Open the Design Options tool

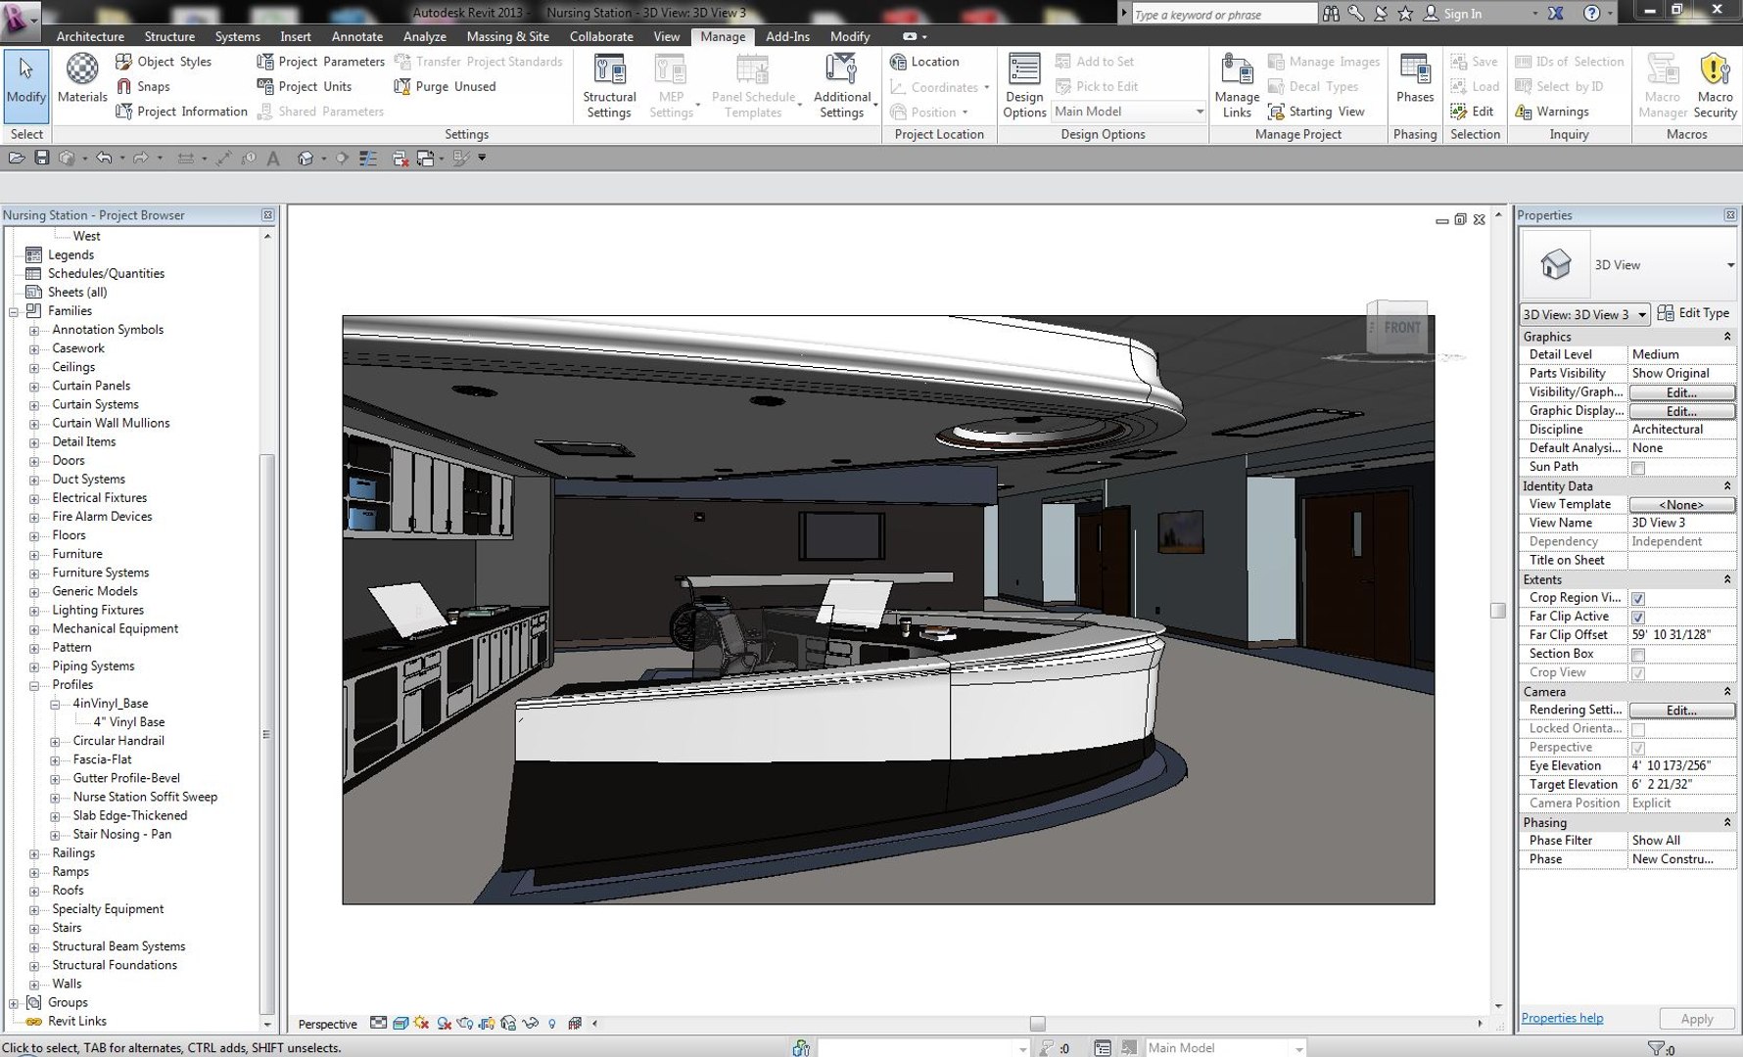[1024, 86]
